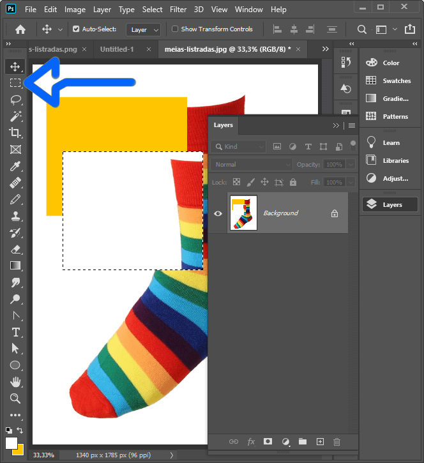The image size is (424, 463).
Task: Select the Frame tool
Action: point(15,149)
